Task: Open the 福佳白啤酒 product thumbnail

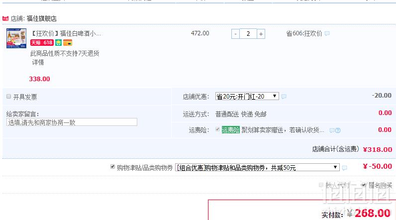Action: click(x=16, y=38)
